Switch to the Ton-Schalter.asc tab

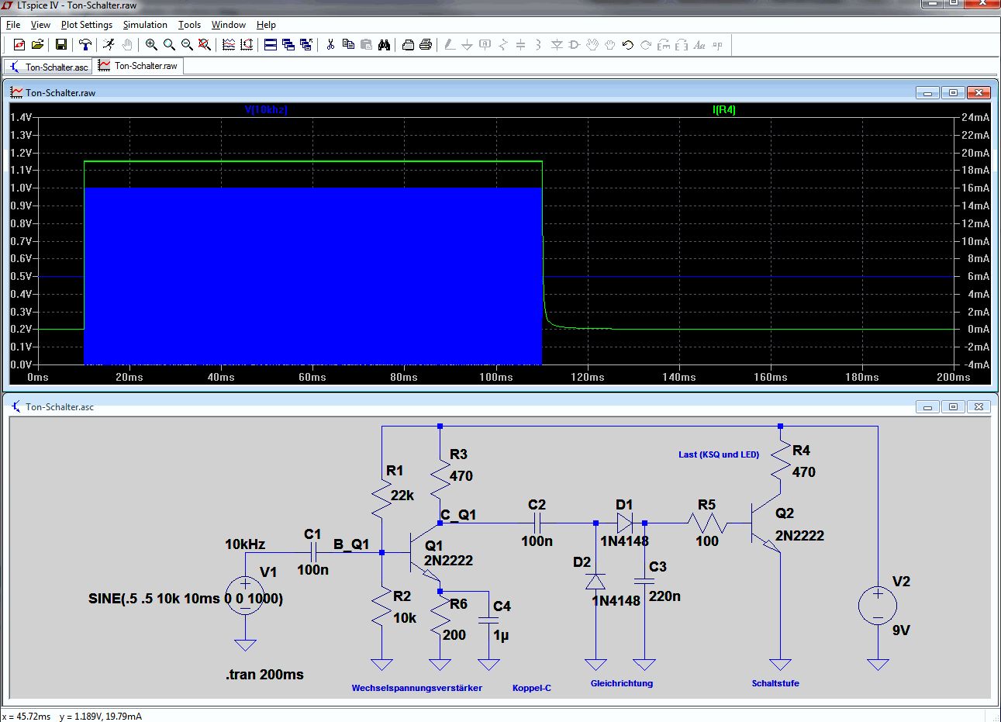tap(49, 67)
